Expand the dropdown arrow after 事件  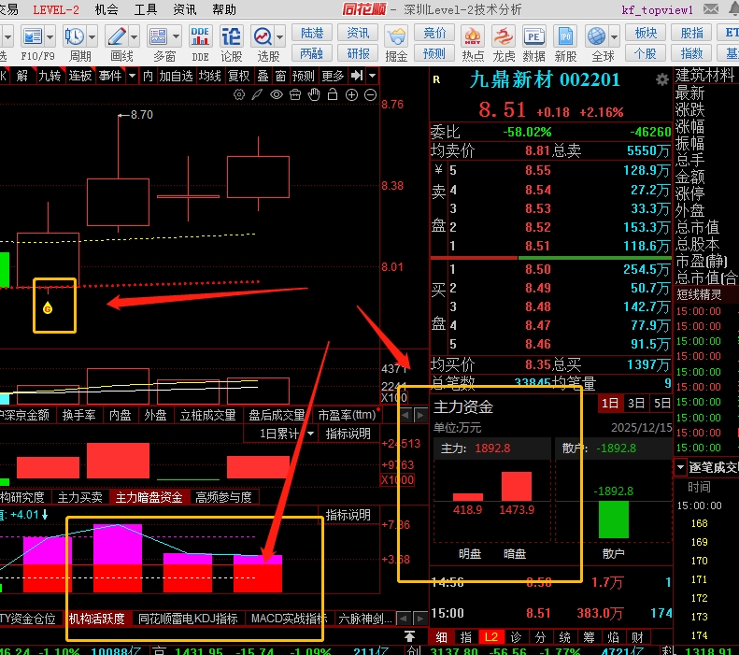click(x=132, y=76)
